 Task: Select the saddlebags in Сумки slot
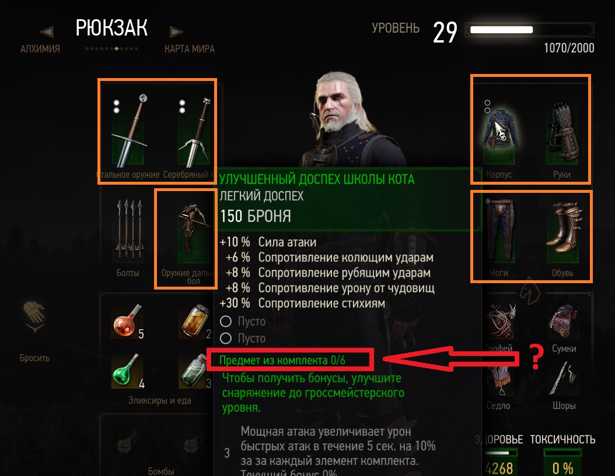click(563, 321)
